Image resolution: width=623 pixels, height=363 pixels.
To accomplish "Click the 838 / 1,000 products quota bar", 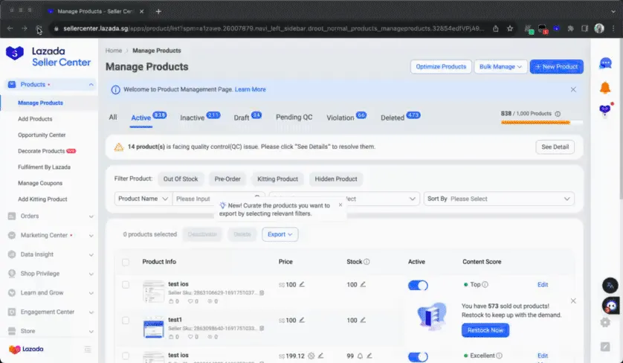I will [x=541, y=123].
